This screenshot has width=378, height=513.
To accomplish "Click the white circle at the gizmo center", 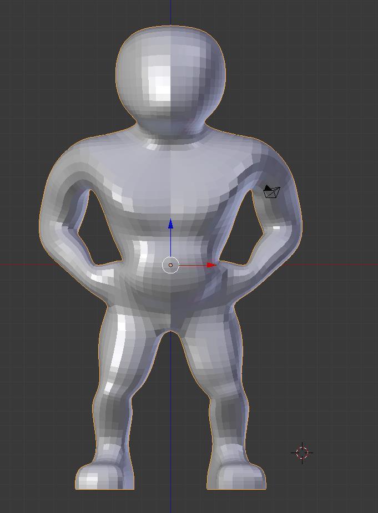I will pyautogui.click(x=170, y=265).
